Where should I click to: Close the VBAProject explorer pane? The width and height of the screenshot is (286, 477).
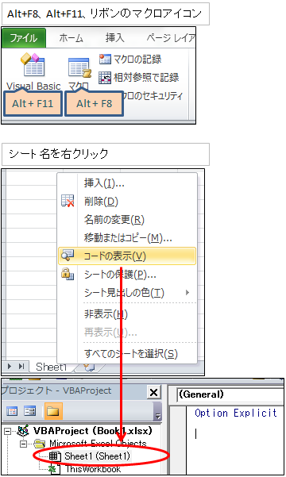coord(154,392)
